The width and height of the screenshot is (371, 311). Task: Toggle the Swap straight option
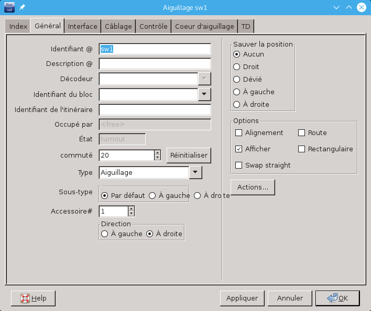pos(239,165)
